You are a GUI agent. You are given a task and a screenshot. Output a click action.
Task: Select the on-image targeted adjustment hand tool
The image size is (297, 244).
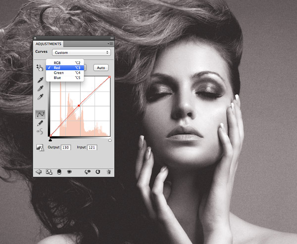[x=40, y=68]
